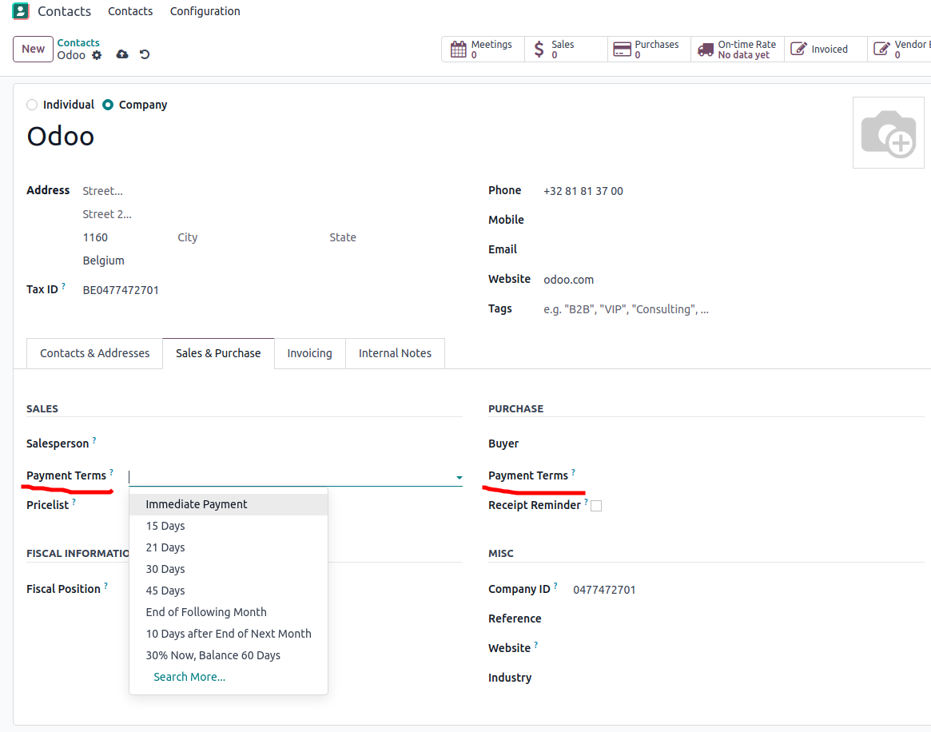
Task: Choose 15 Days payment term
Action: 228,526
